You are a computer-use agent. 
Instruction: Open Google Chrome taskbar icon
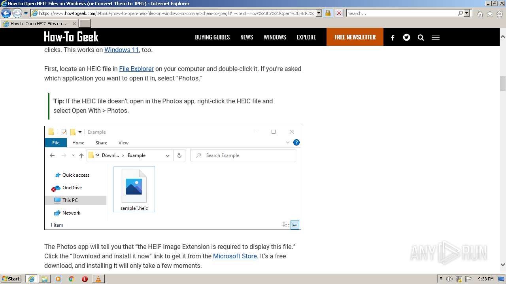[72, 279]
